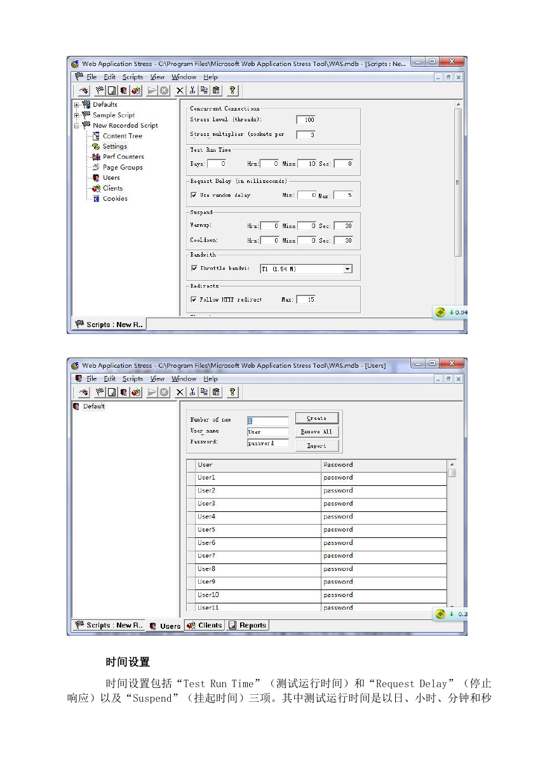Open Window menu in Scripts window
The height and width of the screenshot is (780, 552).
(x=184, y=77)
